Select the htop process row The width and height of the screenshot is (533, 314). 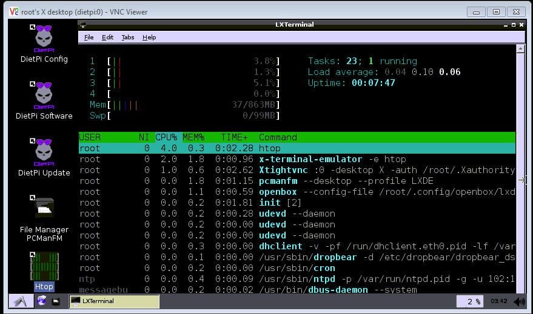point(297,148)
